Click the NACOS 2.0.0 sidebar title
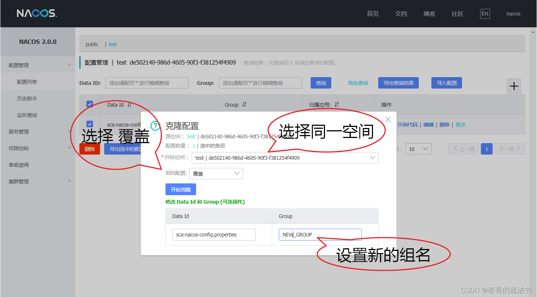Image resolution: width=537 pixels, height=297 pixels. [38, 42]
